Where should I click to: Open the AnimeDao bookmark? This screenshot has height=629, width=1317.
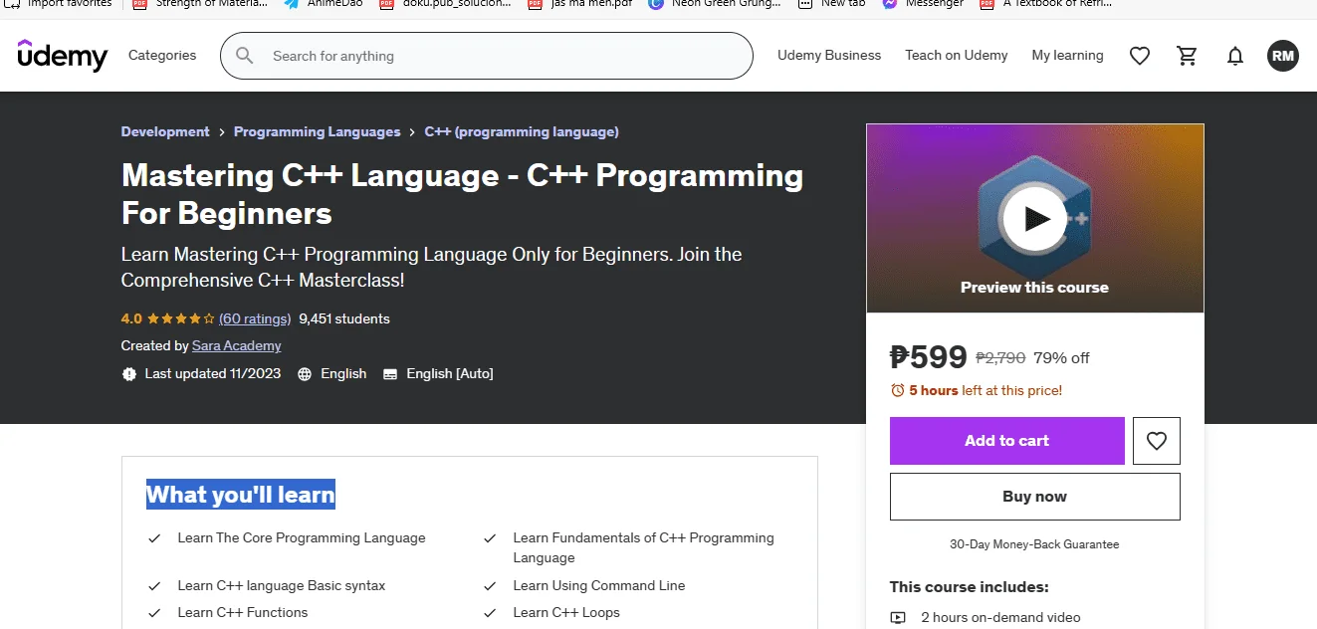click(324, 4)
